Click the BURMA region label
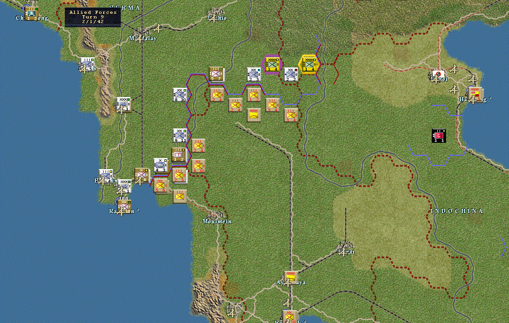 124,7
